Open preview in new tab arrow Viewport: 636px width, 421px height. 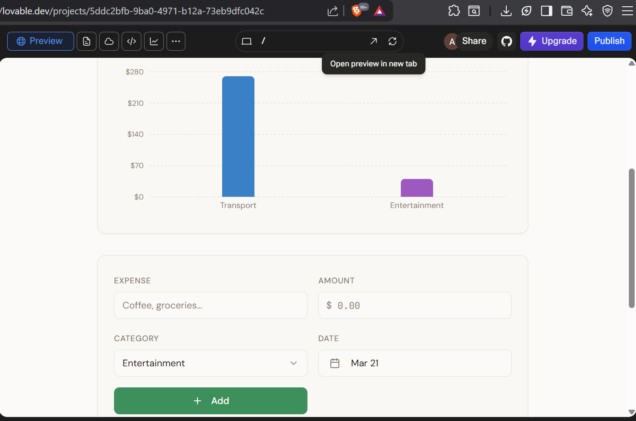click(x=373, y=41)
